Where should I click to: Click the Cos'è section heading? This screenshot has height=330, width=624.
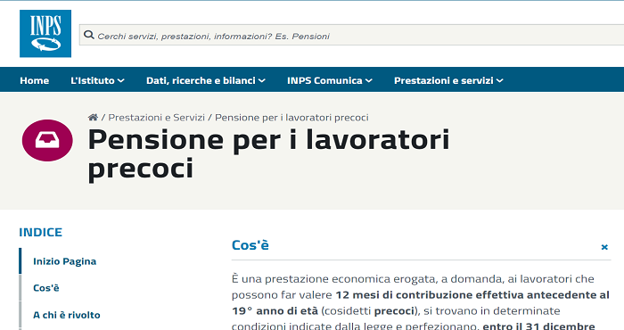[250, 244]
